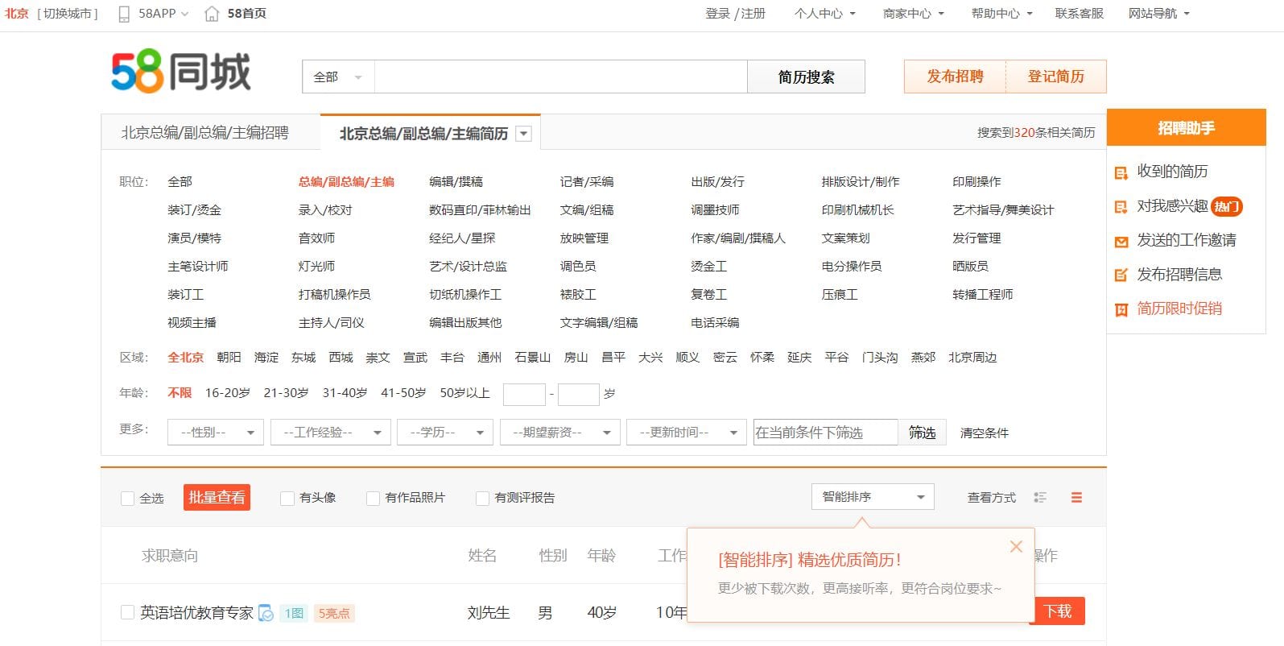The height and width of the screenshot is (646, 1284).
Task: Click the maximum age input box
Action: [579, 394]
